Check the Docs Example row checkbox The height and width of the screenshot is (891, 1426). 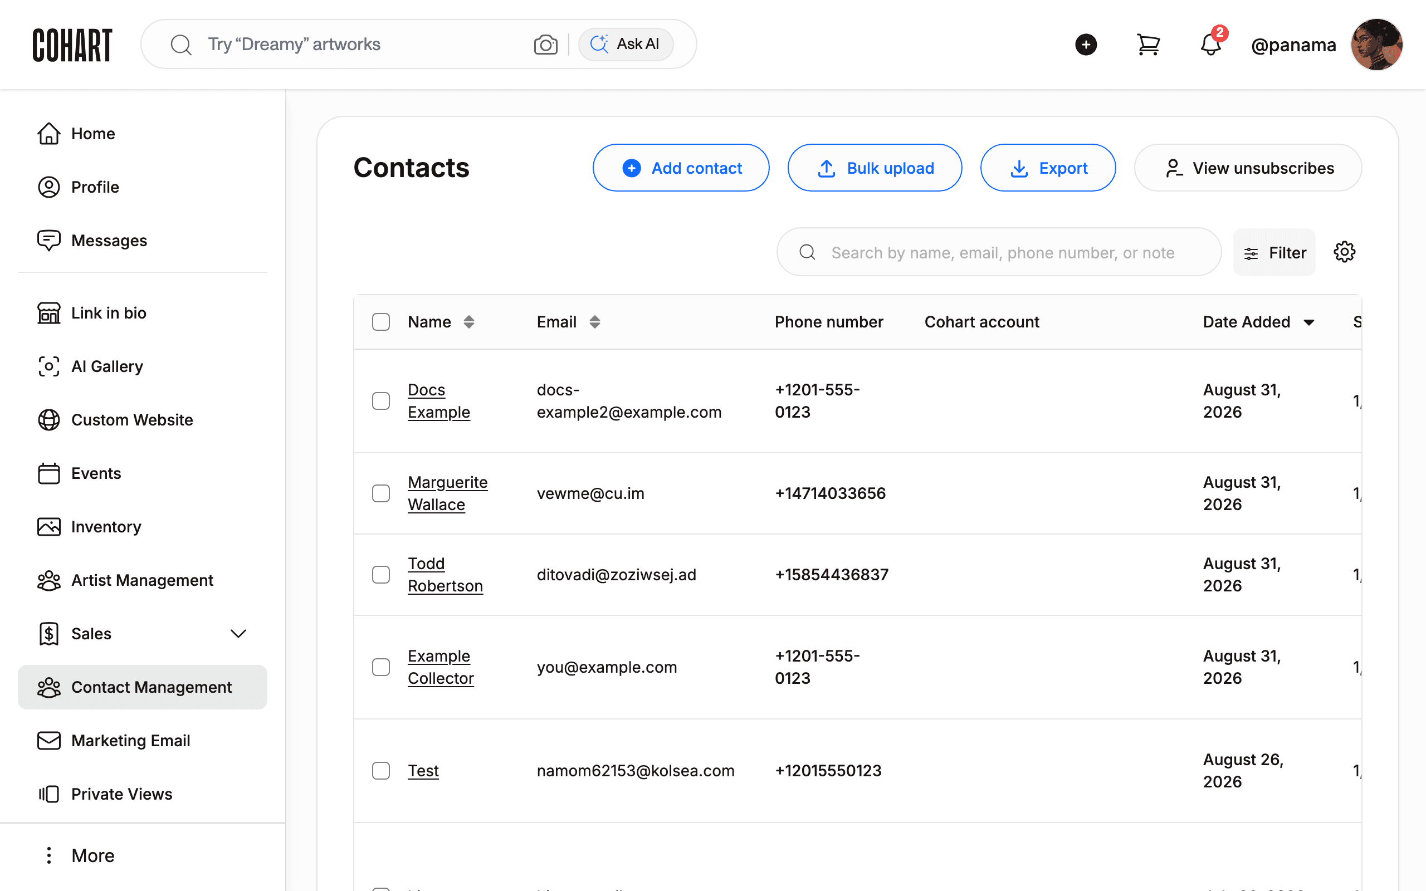coord(380,401)
